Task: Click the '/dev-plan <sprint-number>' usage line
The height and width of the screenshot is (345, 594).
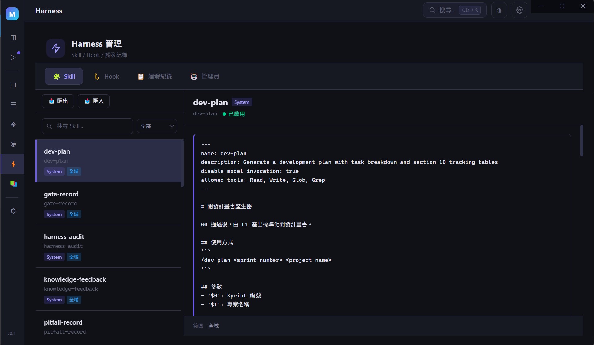Action: pyautogui.click(x=266, y=260)
